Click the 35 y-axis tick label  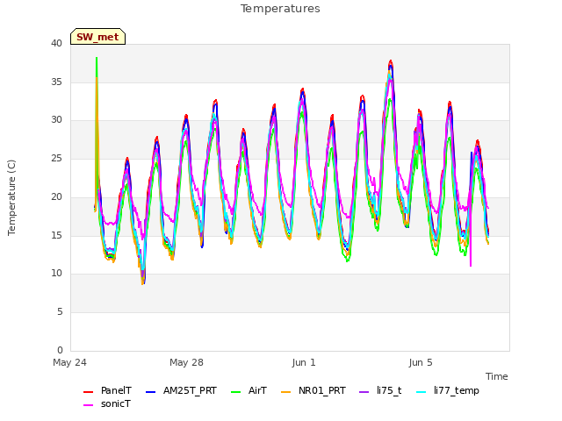(56, 82)
